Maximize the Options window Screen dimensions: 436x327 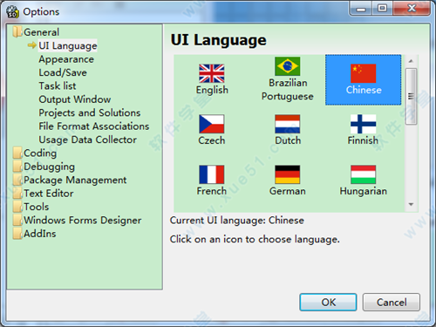[382, 8]
